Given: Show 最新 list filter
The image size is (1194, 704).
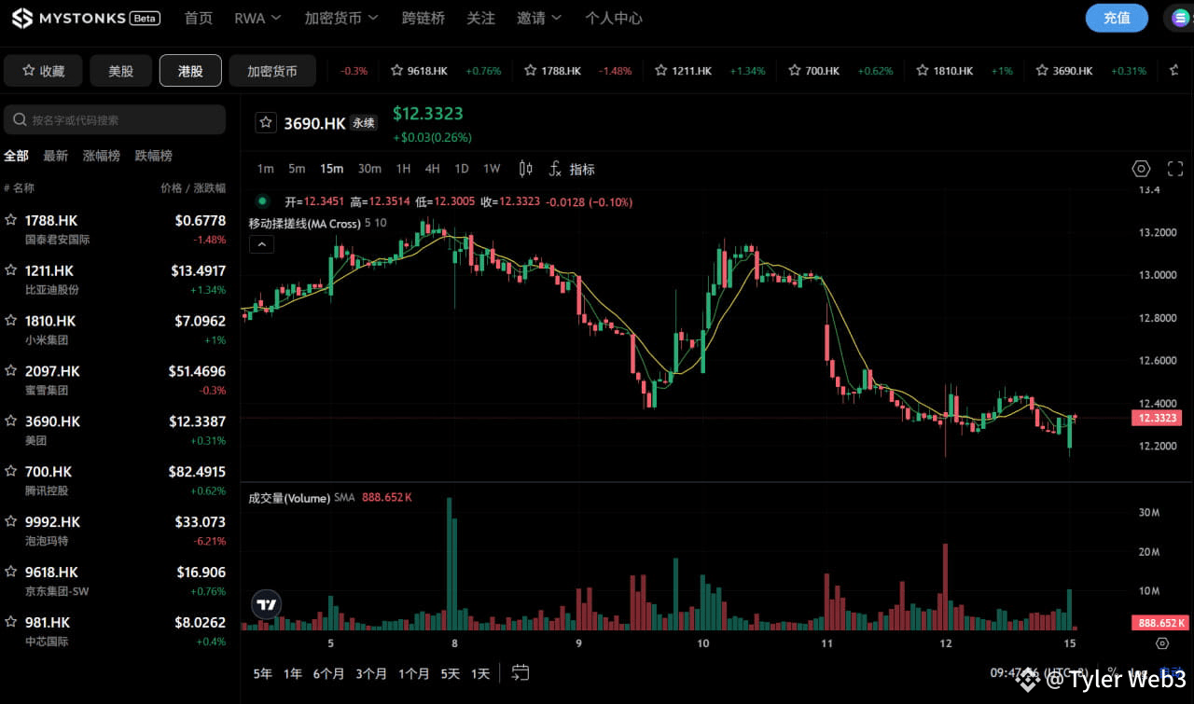Looking at the screenshot, I should coord(56,156).
